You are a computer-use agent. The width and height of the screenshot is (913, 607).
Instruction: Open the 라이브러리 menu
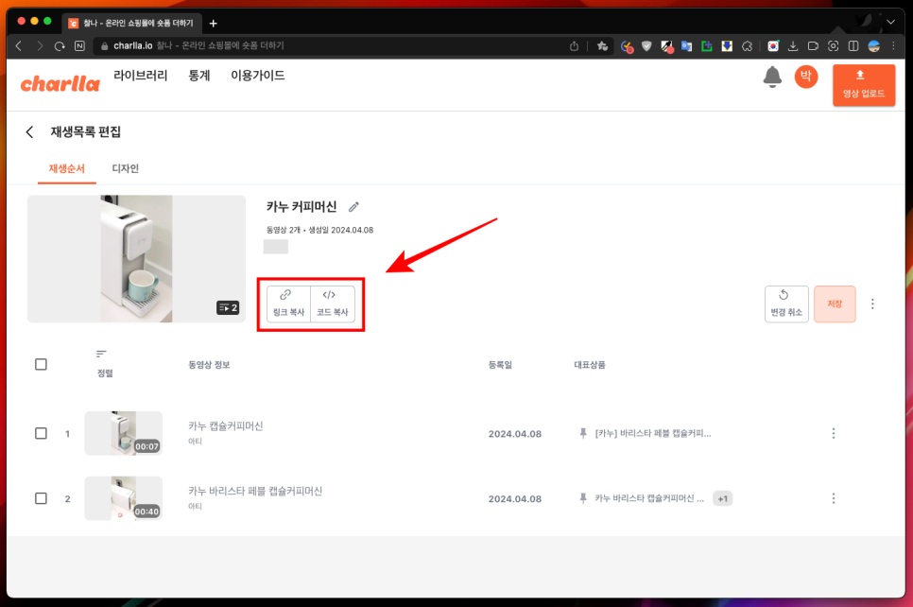pyautogui.click(x=140, y=76)
